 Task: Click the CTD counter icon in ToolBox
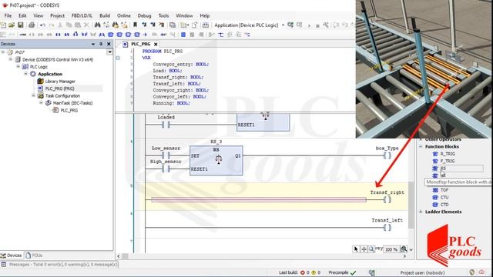pos(435,205)
